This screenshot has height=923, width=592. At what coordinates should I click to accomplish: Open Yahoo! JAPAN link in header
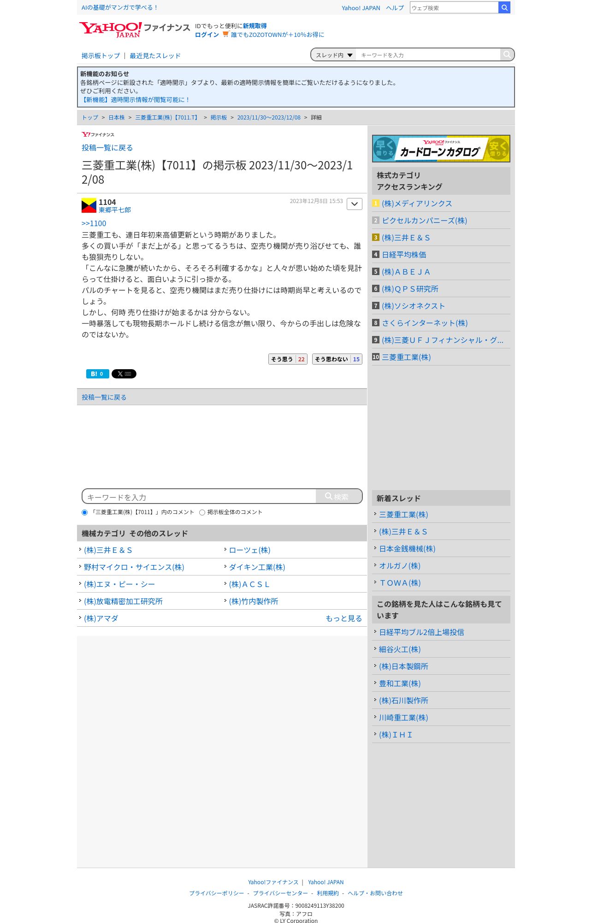pos(361,8)
